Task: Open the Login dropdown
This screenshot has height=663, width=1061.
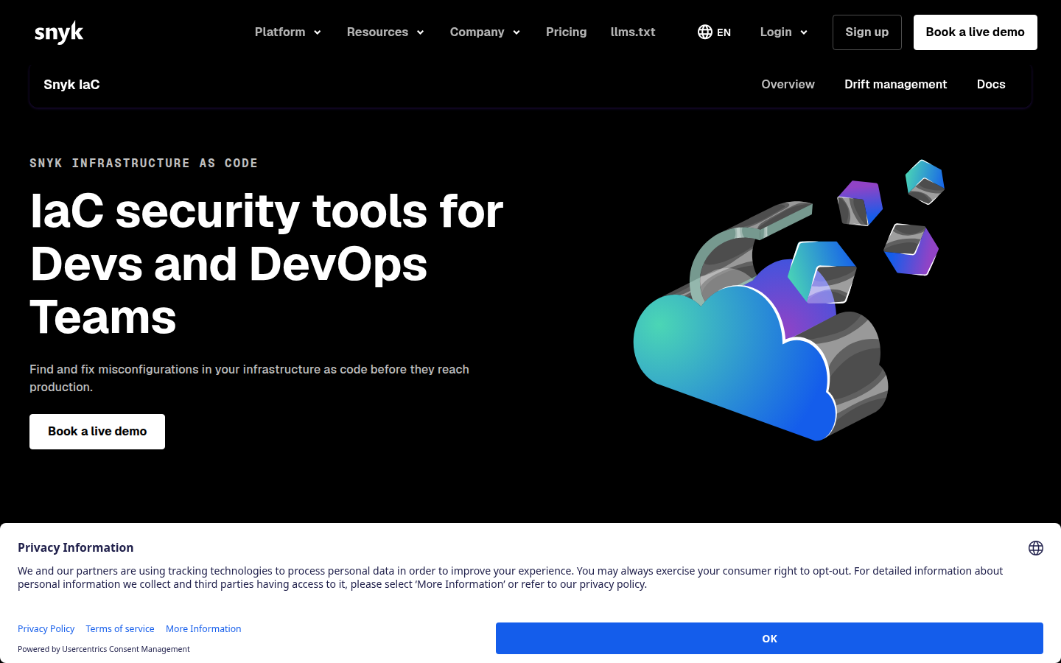Action: tap(784, 32)
